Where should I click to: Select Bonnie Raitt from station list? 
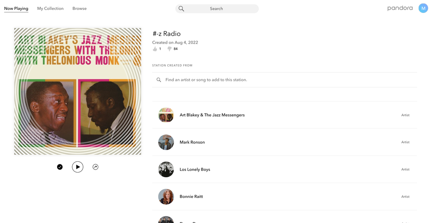click(x=191, y=197)
